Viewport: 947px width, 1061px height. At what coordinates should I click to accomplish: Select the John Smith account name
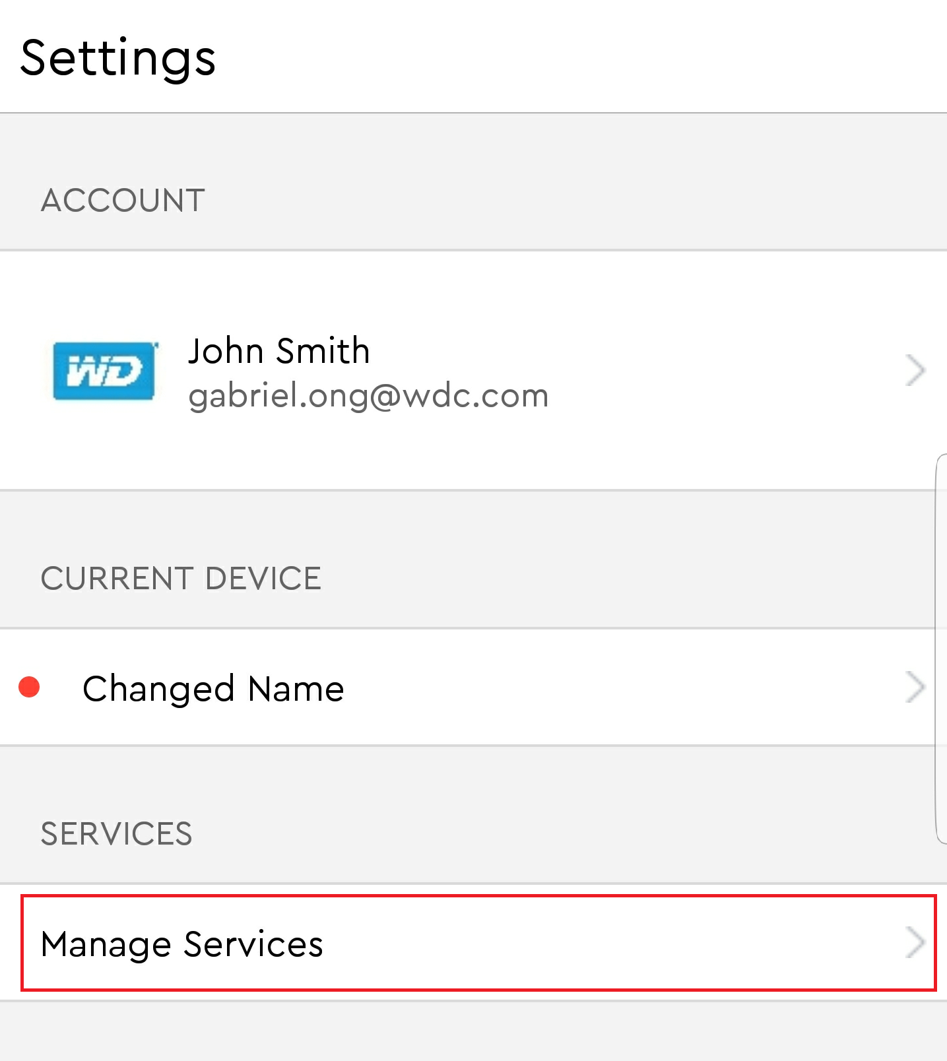(278, 350)
